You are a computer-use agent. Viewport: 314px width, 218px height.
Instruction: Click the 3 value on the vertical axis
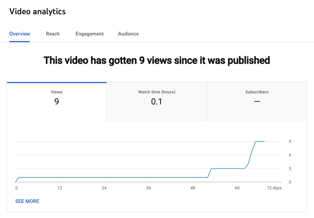[290, 169]
